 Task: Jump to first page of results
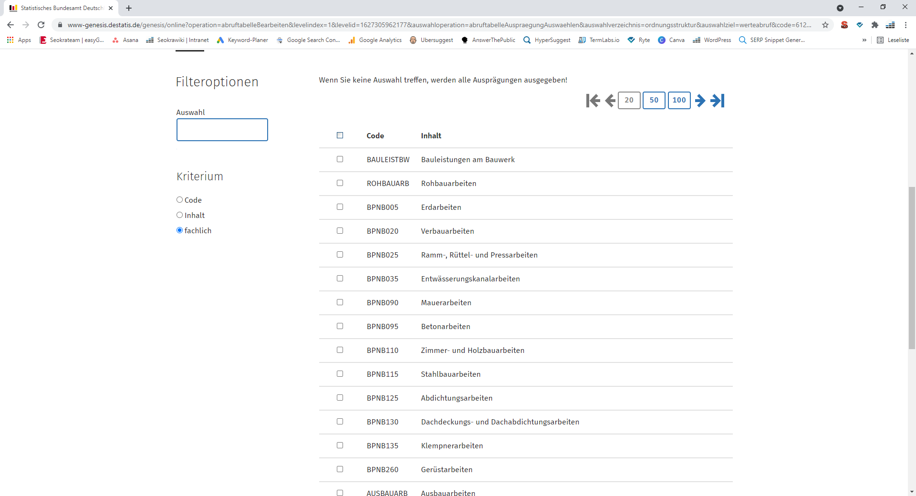593,101
